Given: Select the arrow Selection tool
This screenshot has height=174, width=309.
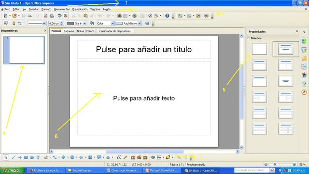Looking at the screenshot, I should click(x=5, y=158).
